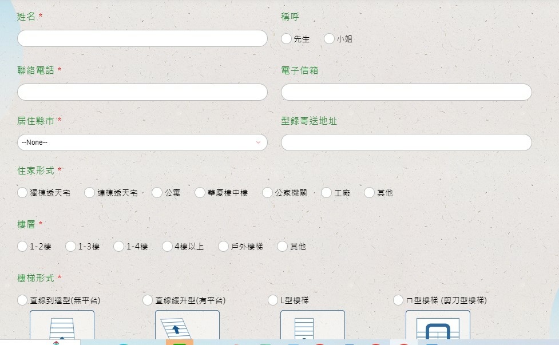Viewport: 559px width, 345px height.
Task: Select 其他 under 住家形式
Action: 370,192
